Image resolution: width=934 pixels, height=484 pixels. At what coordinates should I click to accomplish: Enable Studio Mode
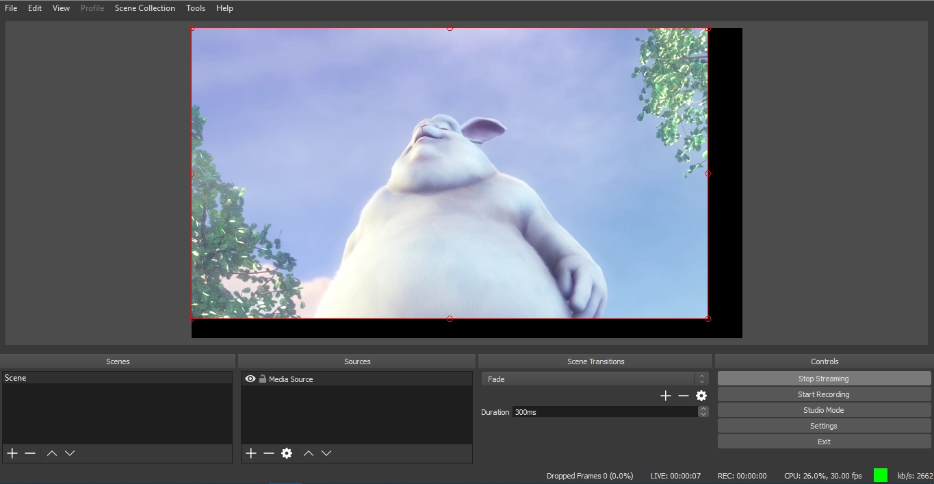point(824,410)
